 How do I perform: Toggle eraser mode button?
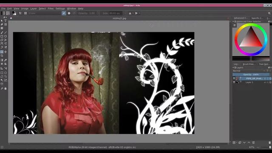[64, 13]
